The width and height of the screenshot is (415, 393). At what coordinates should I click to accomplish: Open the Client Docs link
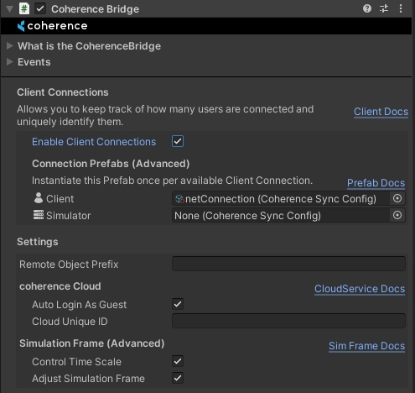pyautogui.click(x=381, y=112)
